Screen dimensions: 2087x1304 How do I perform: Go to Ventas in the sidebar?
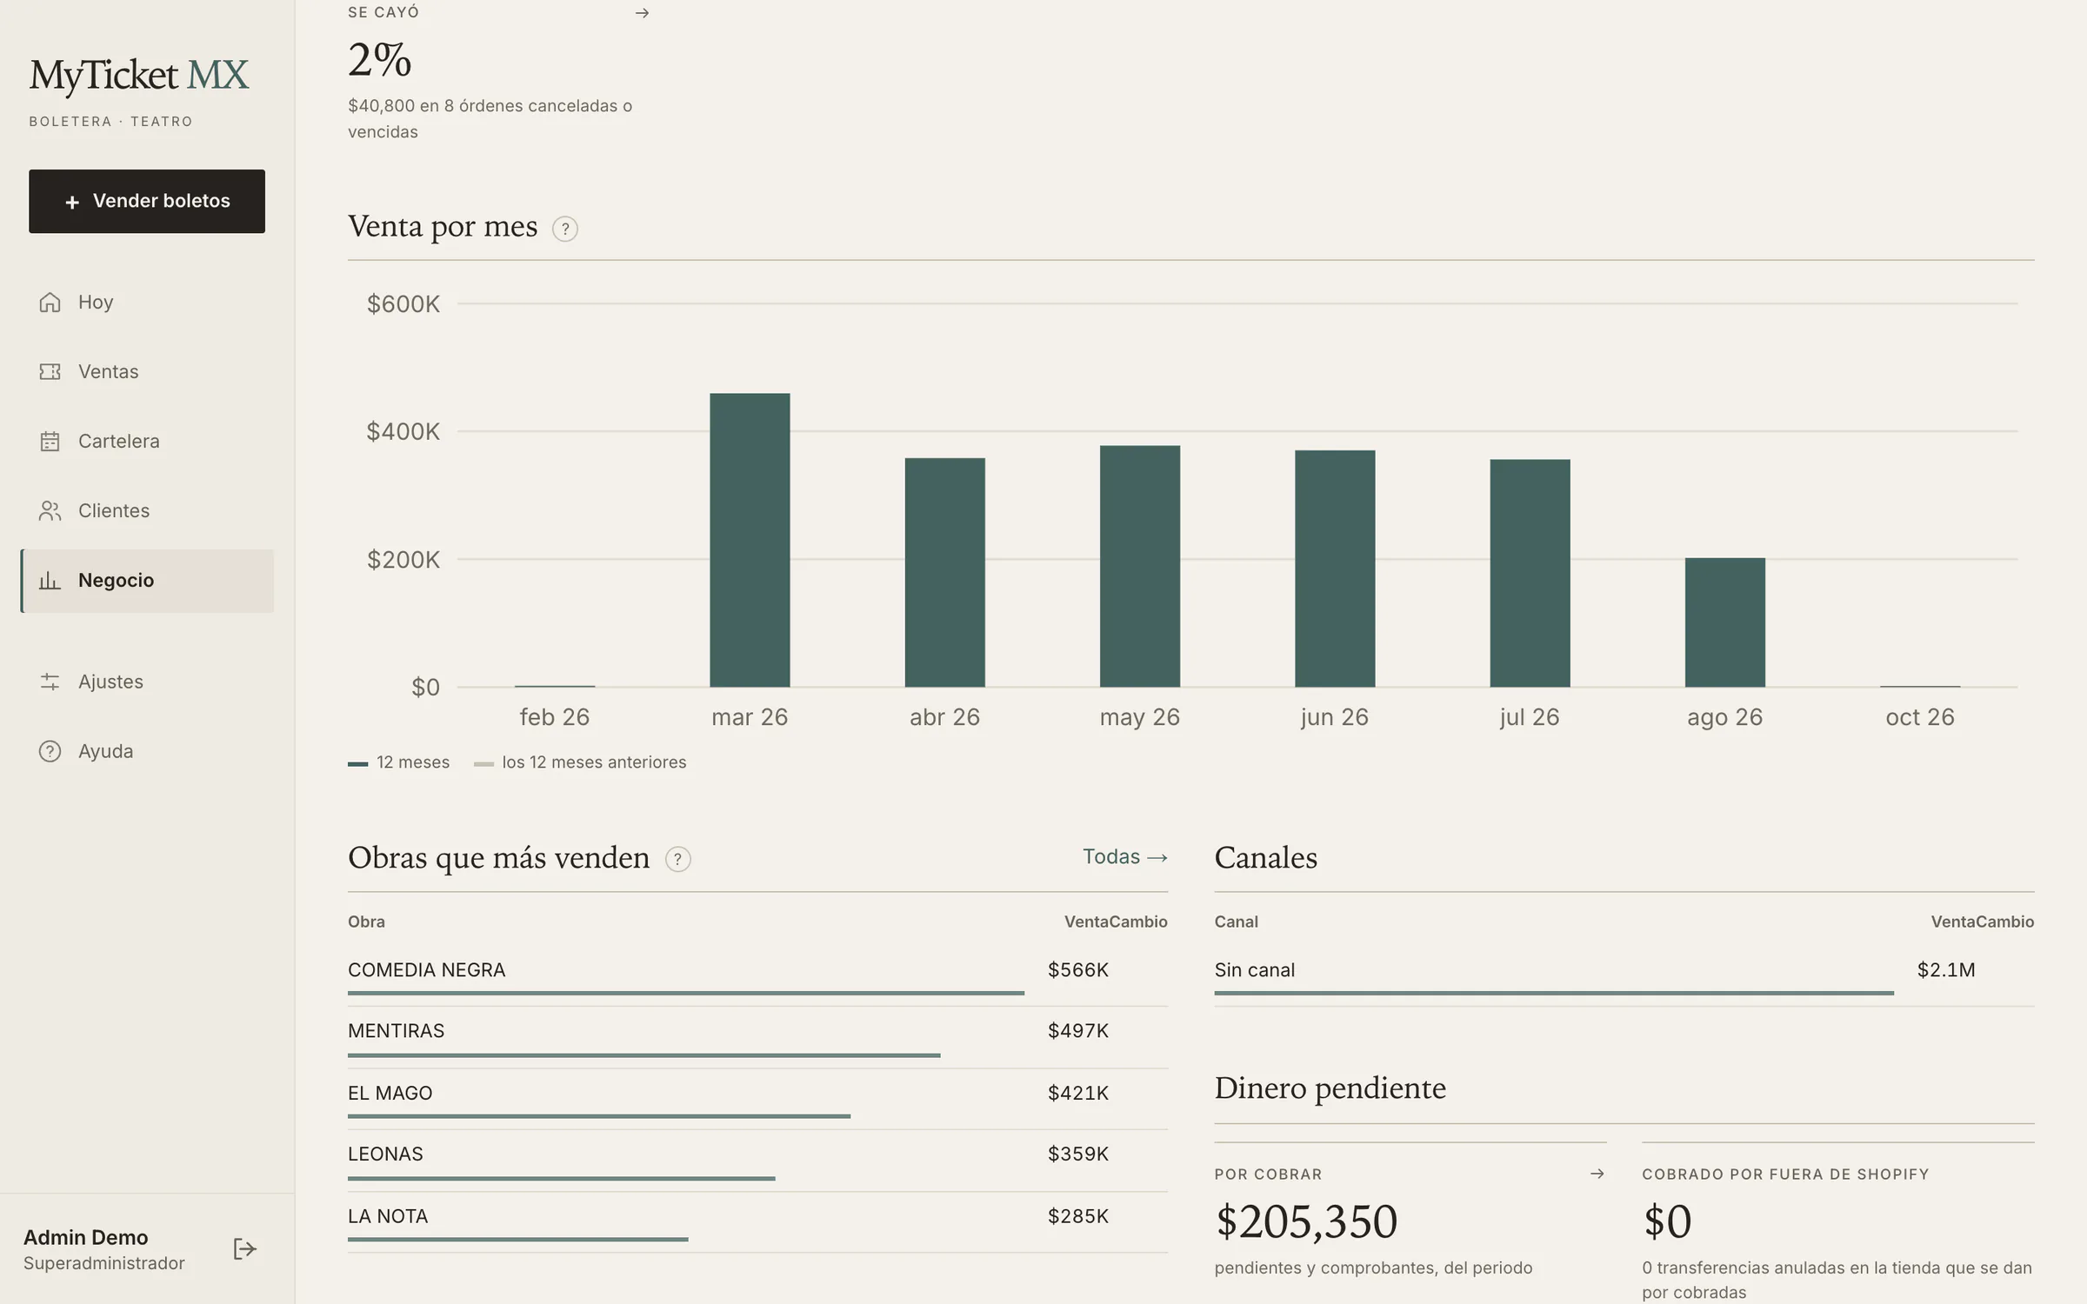click(x=147, y=371)
